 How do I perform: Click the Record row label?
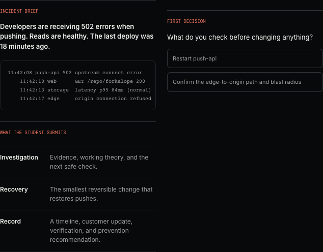coord(10,222)
